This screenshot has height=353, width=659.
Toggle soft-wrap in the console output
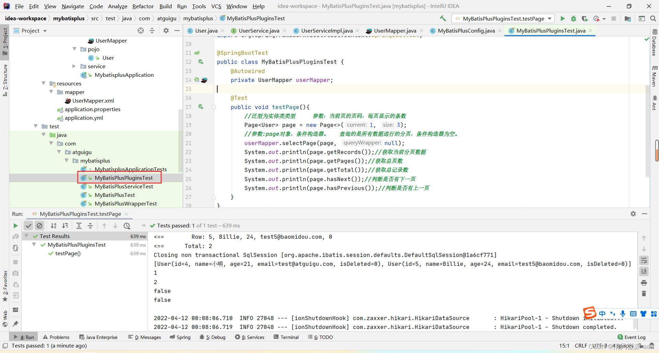point(644,260)
